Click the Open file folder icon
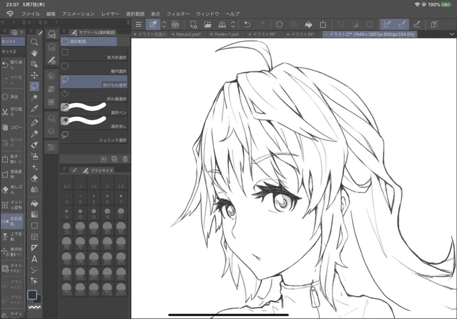 click(x=208, y=25)
